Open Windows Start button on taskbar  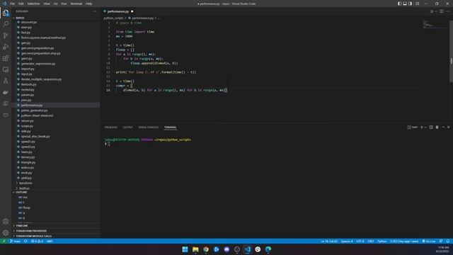[185, 249]
